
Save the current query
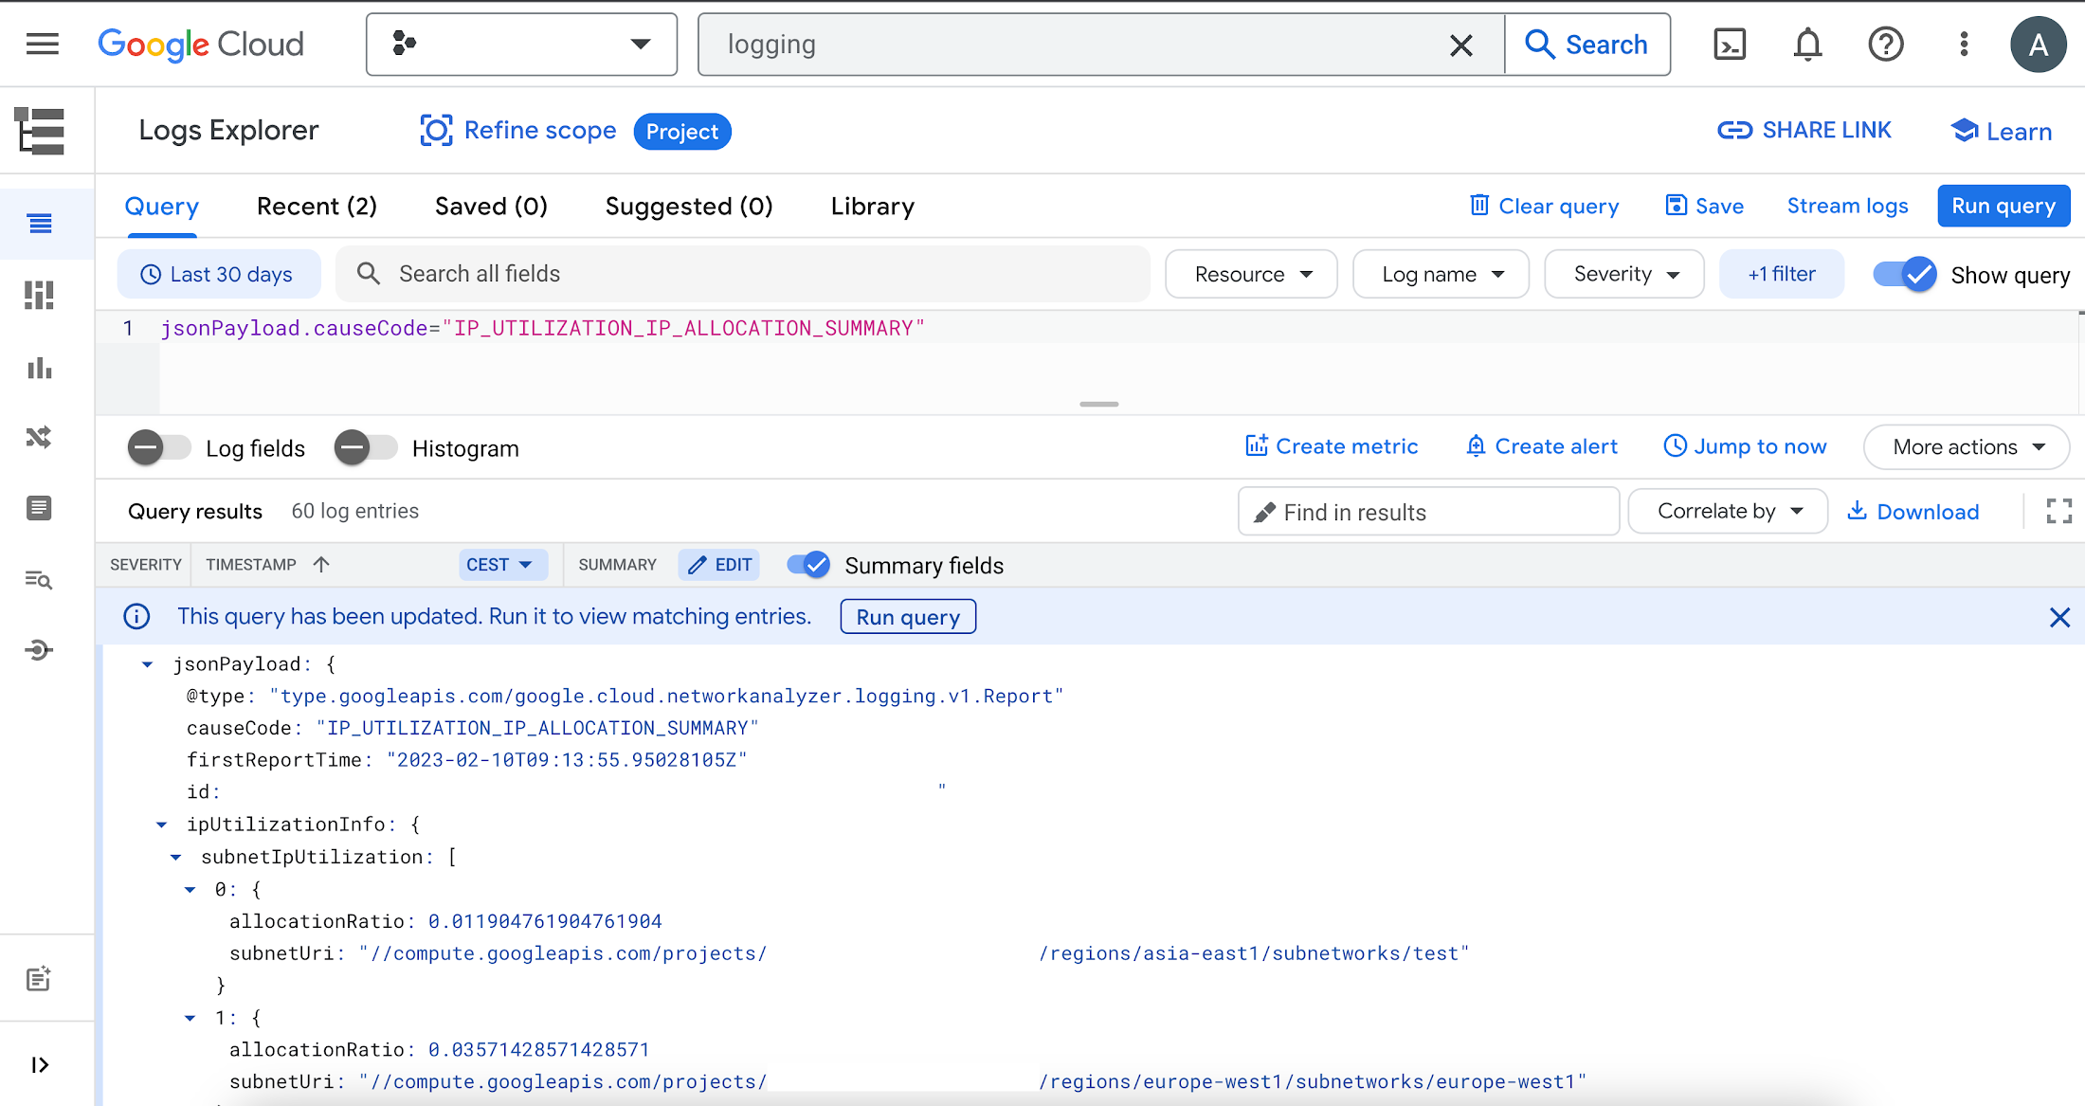tap(1705, 206)
